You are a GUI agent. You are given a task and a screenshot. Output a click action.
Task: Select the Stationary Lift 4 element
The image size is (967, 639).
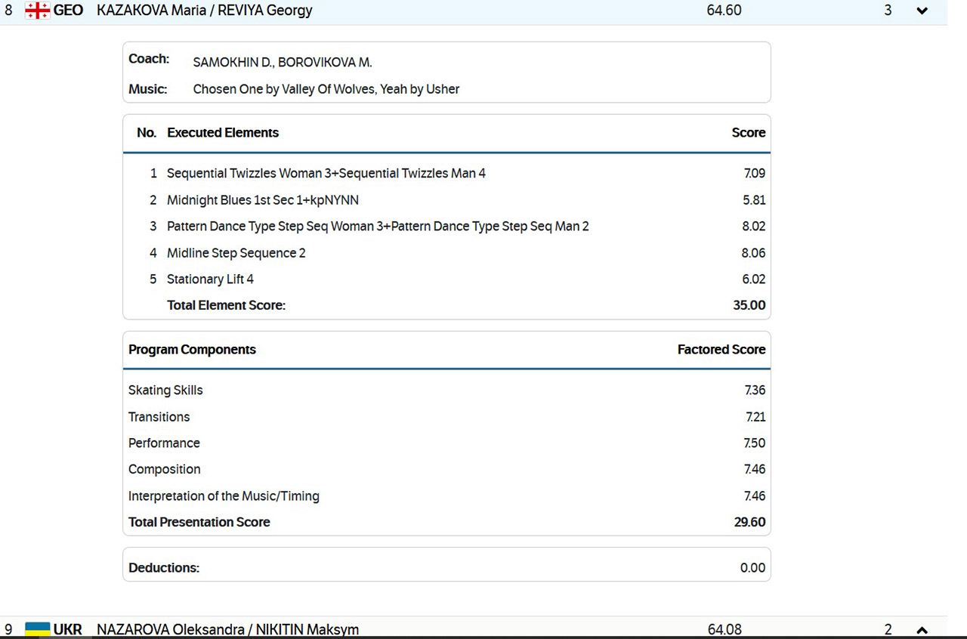210,279
